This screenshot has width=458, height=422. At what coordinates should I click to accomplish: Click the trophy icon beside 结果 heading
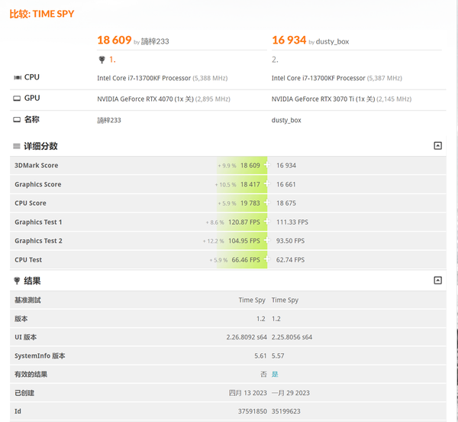click(16, 281)
